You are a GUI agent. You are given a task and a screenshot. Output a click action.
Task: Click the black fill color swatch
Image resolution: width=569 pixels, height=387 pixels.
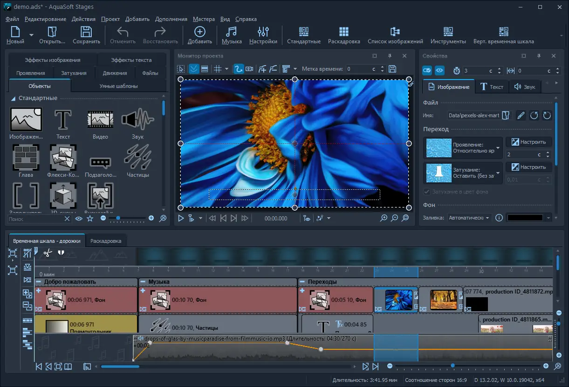(x=525, y=218)
